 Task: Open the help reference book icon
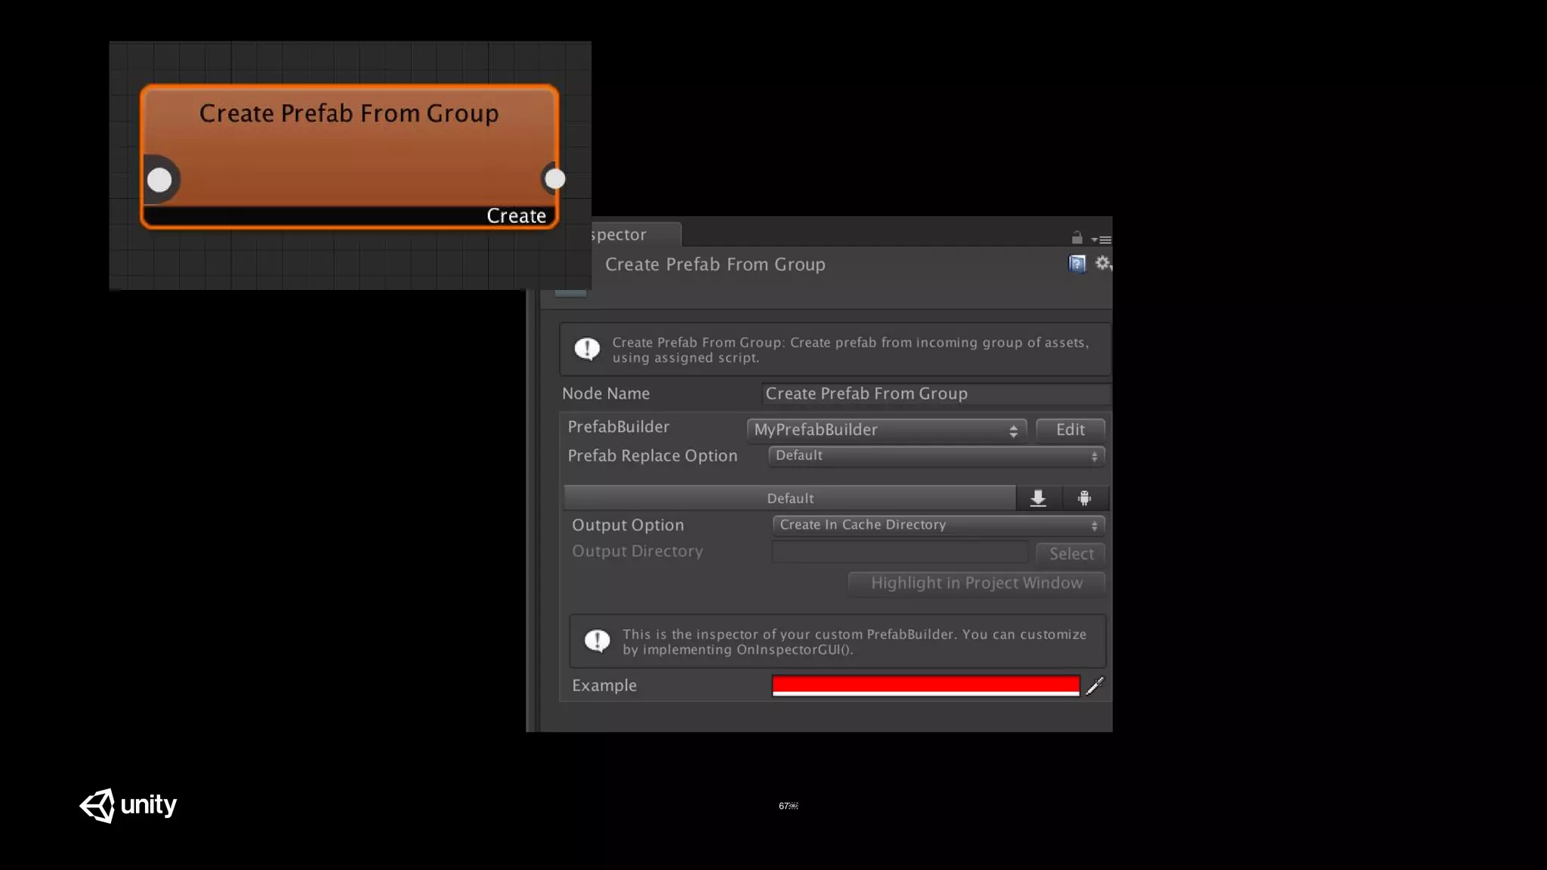pos(1077,264)
